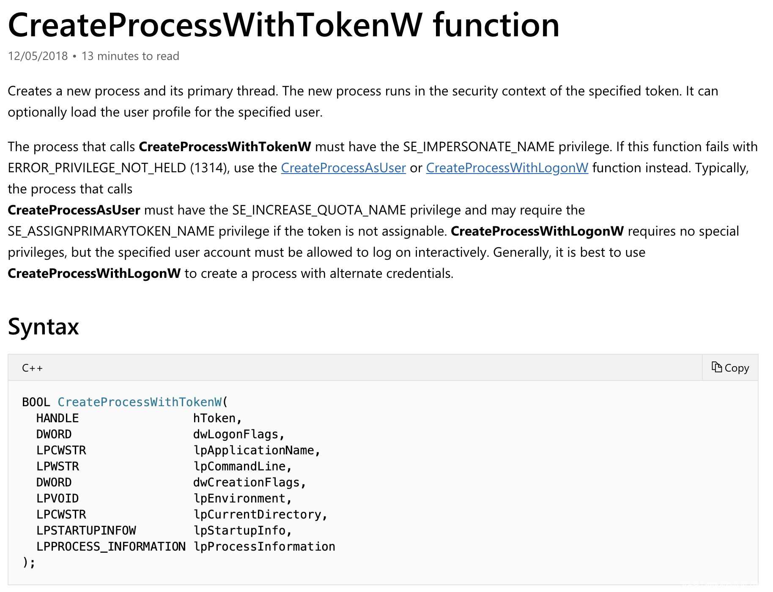Screen dimensions: 773x592
Task: Click the lpStartupInfo parameter
Action: coord(240,530)
